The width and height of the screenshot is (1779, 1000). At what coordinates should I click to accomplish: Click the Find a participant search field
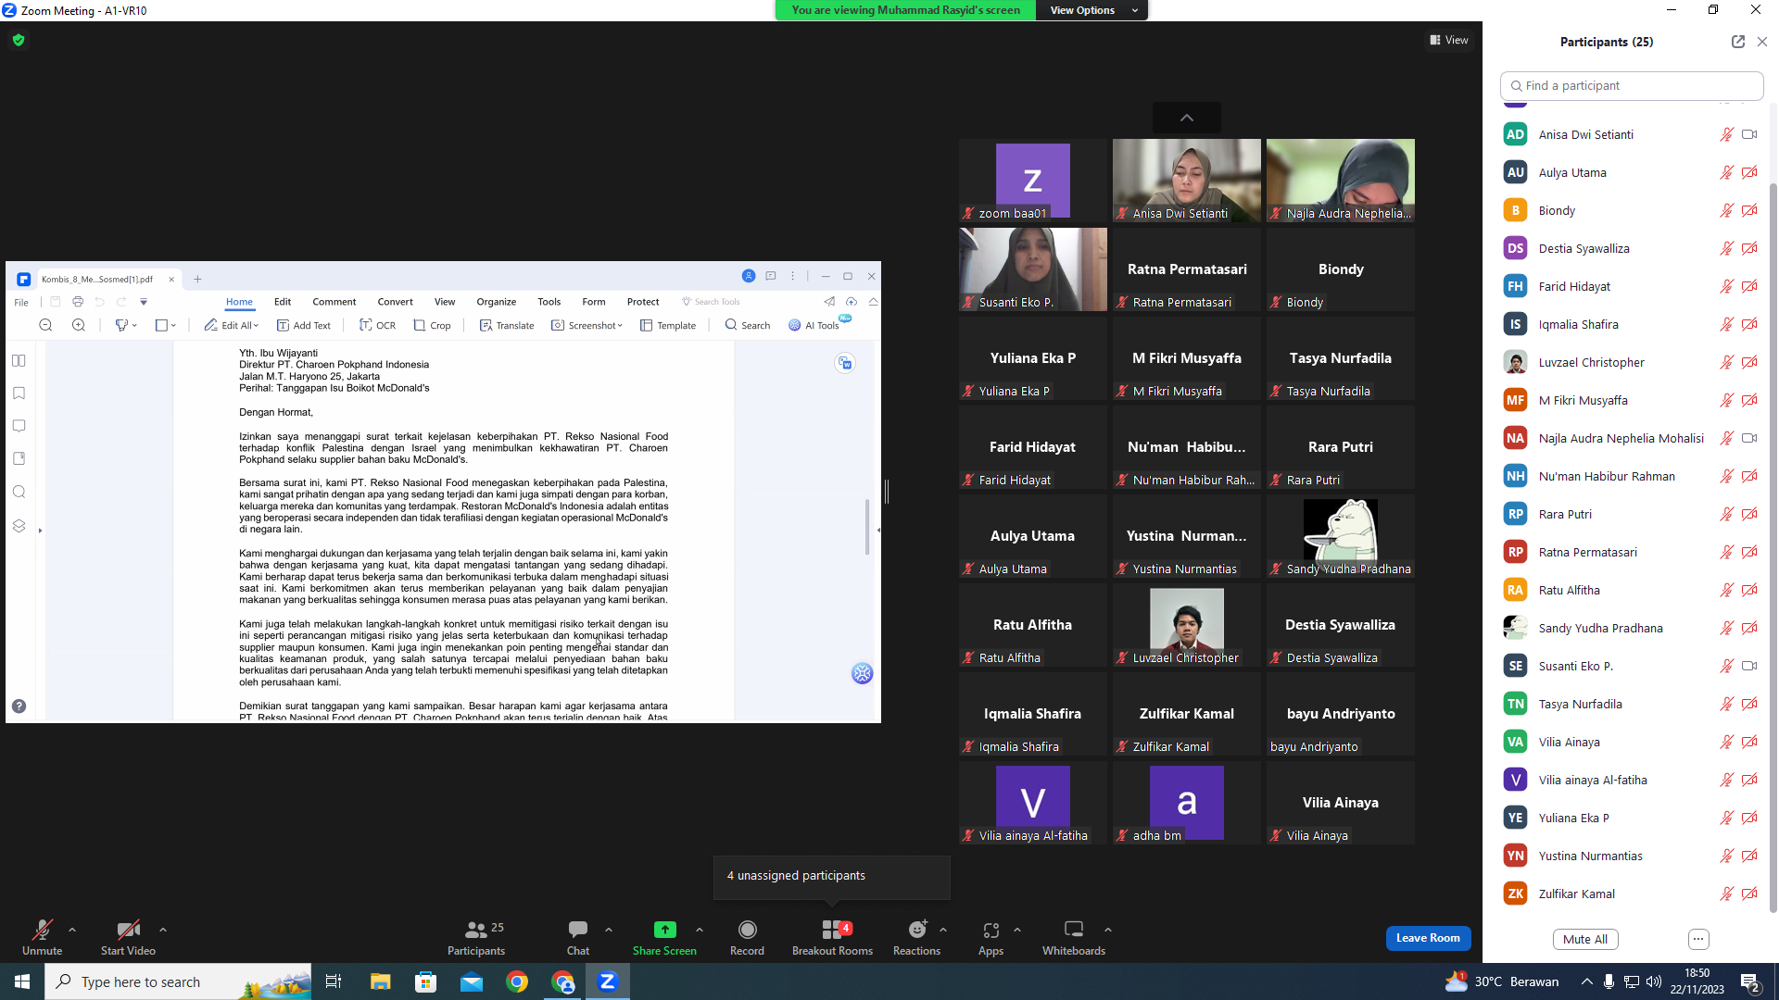(1632, 85)
